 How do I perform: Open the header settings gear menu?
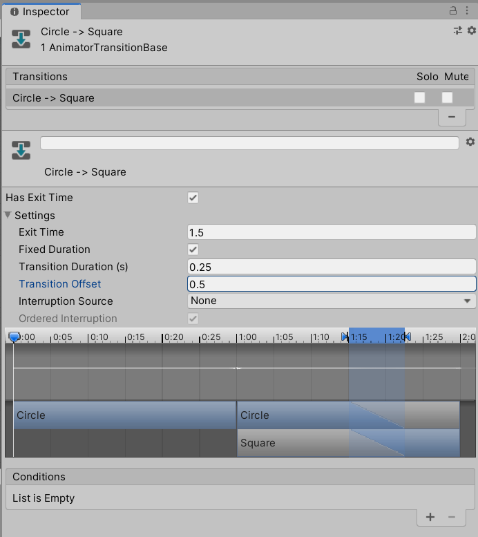[472, 30]
